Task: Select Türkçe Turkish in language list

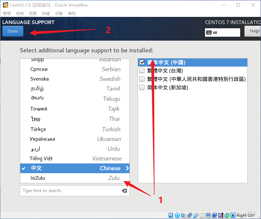Action: tap(75, 129)
